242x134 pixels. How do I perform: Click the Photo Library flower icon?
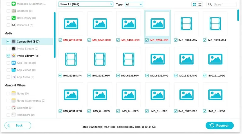(14, 56)
